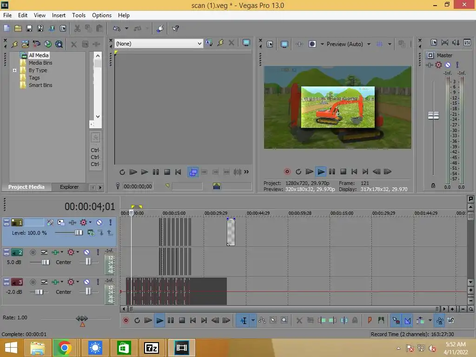Select the Envelope Edit tool in timeline toolbar
This screenshot has width=476, height=357.
coord(262,321)
